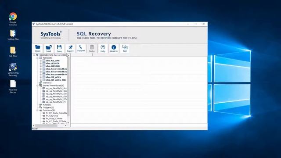Click the Triggers node icon

coord(41,108)
